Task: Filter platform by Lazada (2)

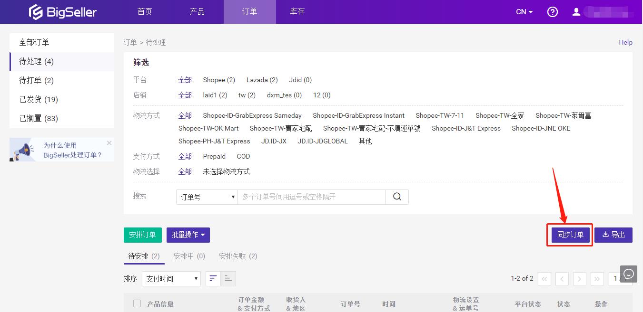Action: point(262,80)
